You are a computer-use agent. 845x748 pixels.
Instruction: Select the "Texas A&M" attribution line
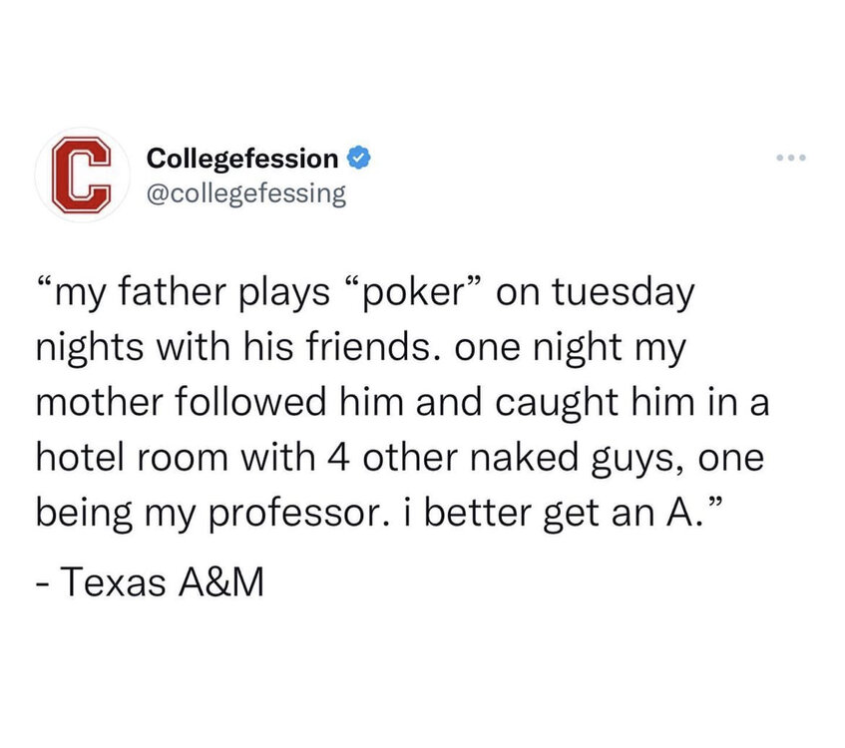click(x=152, y=582)
